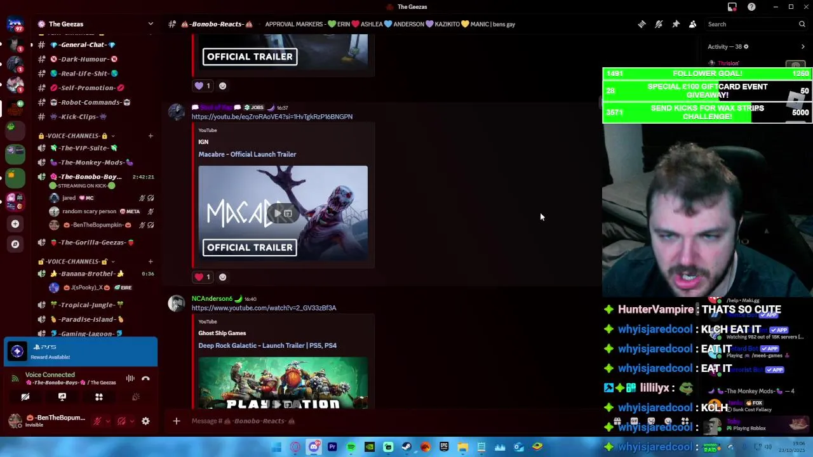Open User Settings gear
The image size is (813, 457).
coord(145,421)
